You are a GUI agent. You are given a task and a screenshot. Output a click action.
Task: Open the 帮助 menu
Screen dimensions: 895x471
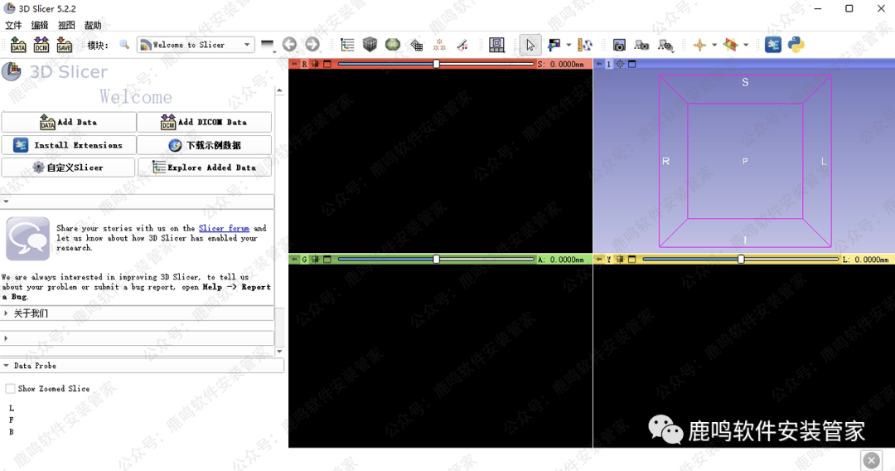[x=93, y=26]
